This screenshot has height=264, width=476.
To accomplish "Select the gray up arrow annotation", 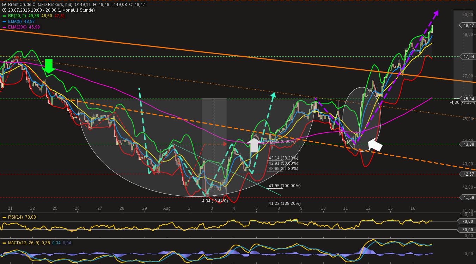I will (x=254, y=145).
